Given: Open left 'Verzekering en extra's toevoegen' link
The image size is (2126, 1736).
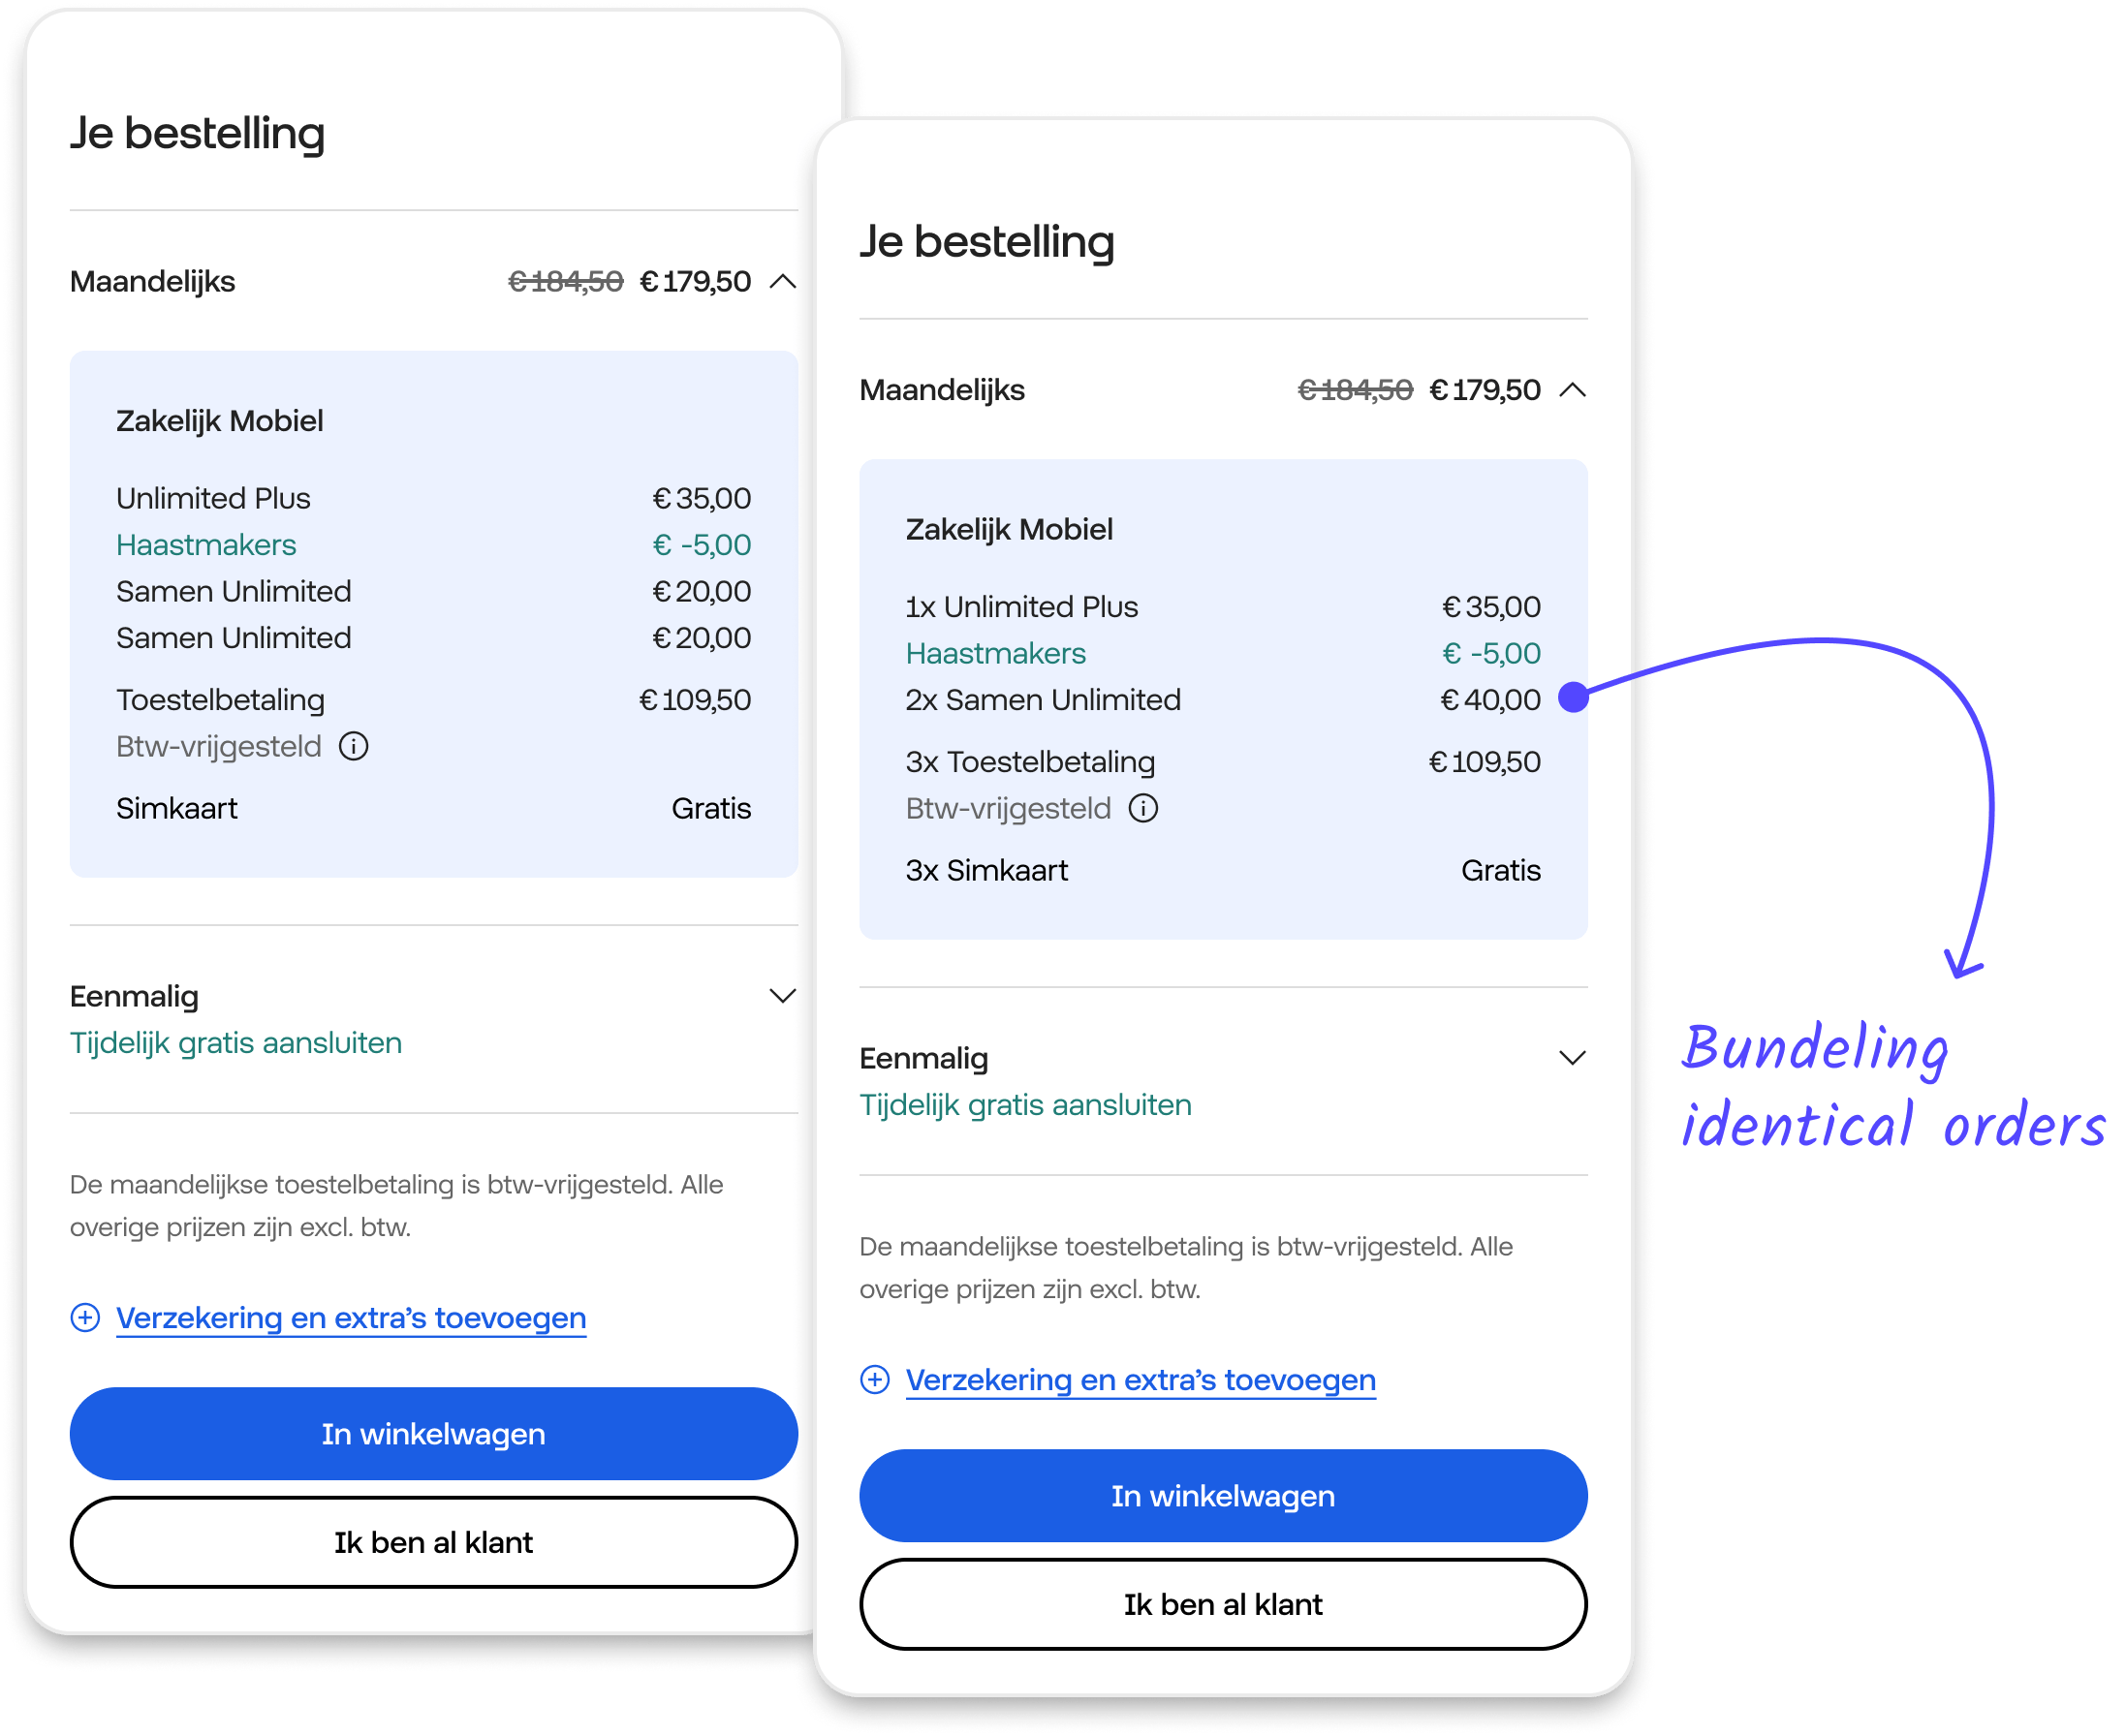Looking at the screenshot, I should (351, 1318).
